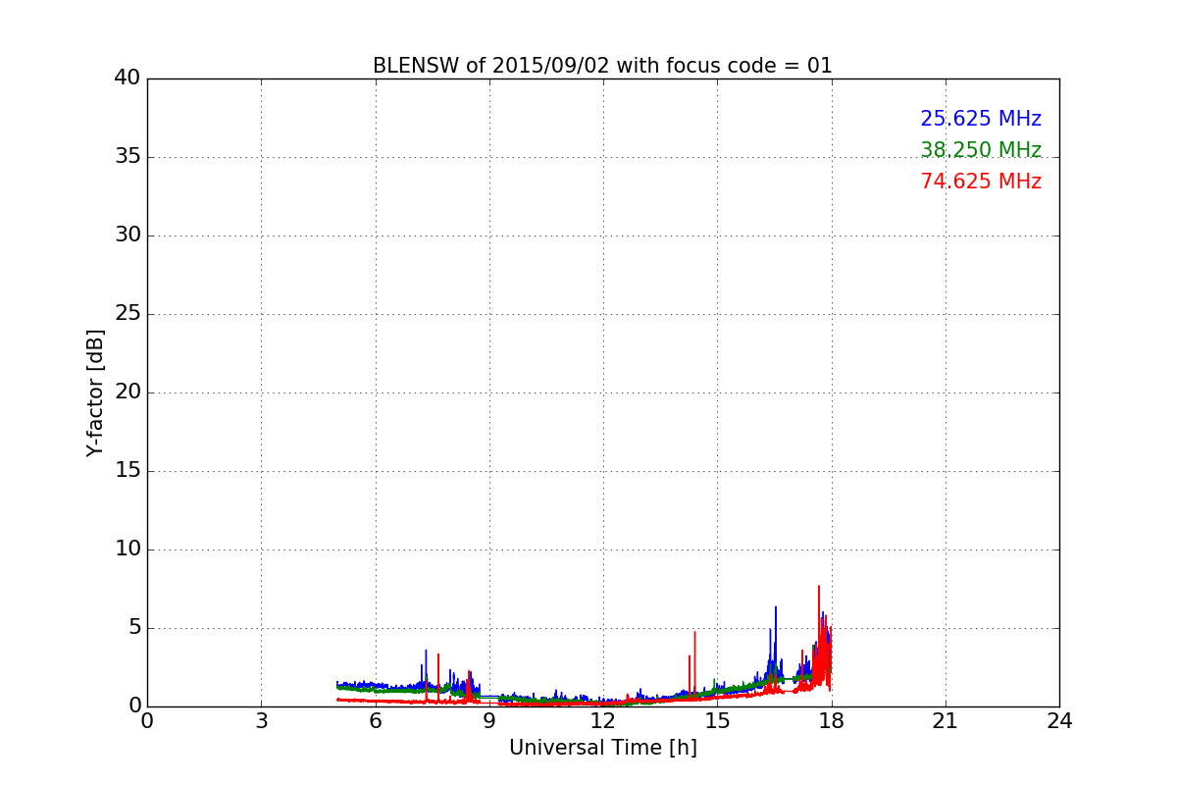Click x-axis tick label 6
The height and width of the screenshot is (785, 1177).
click(x=375, y=720)
